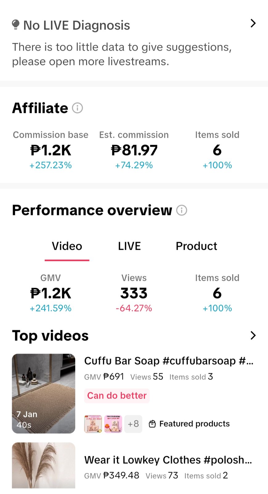268x494 pixels.
Task: Expand Top videos with the arrow
Action: pyautogui.click(x=253, y=335)
